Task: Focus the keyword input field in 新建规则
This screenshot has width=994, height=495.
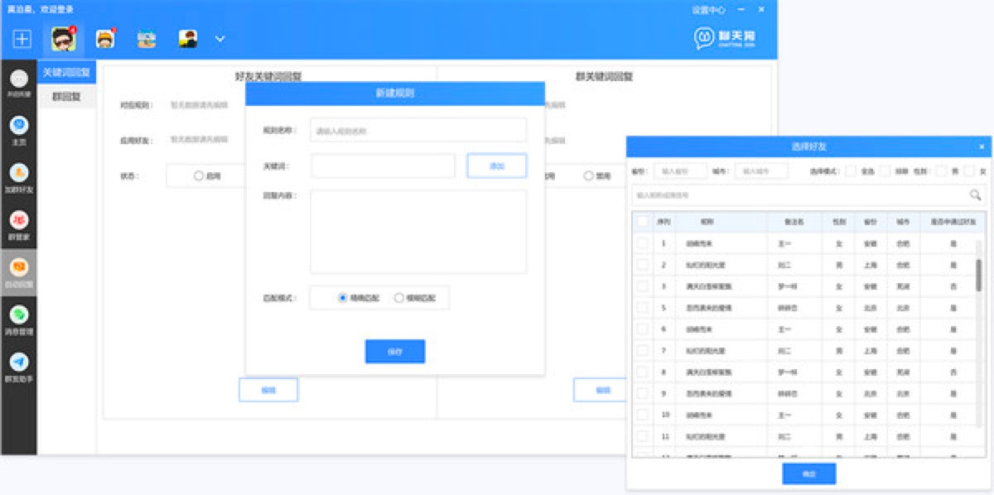Action: 383,166
